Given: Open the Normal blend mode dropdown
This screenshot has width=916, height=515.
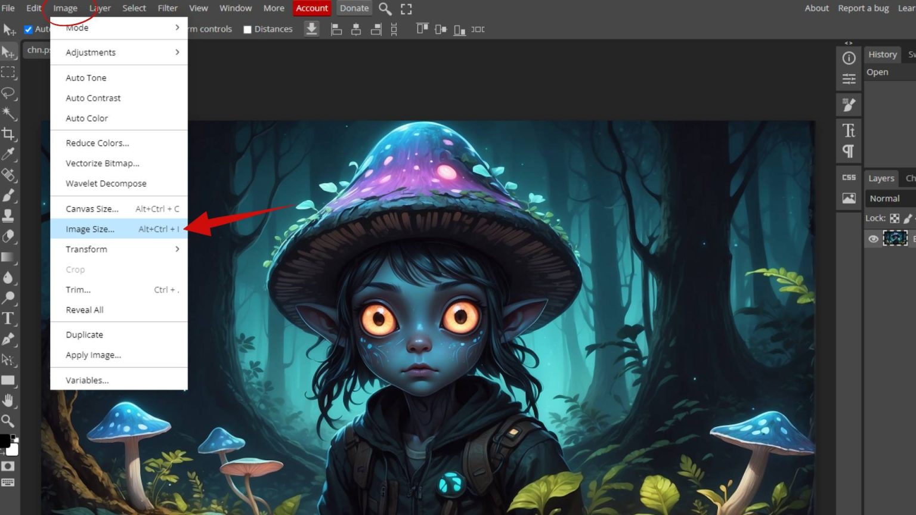Looking at the screenshot, I should coord(890,198).
